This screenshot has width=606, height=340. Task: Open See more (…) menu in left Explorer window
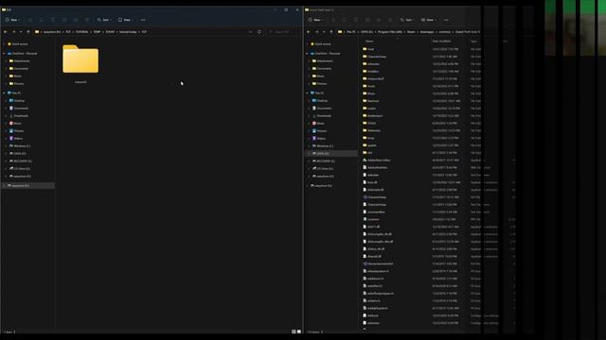coord(143,20)
